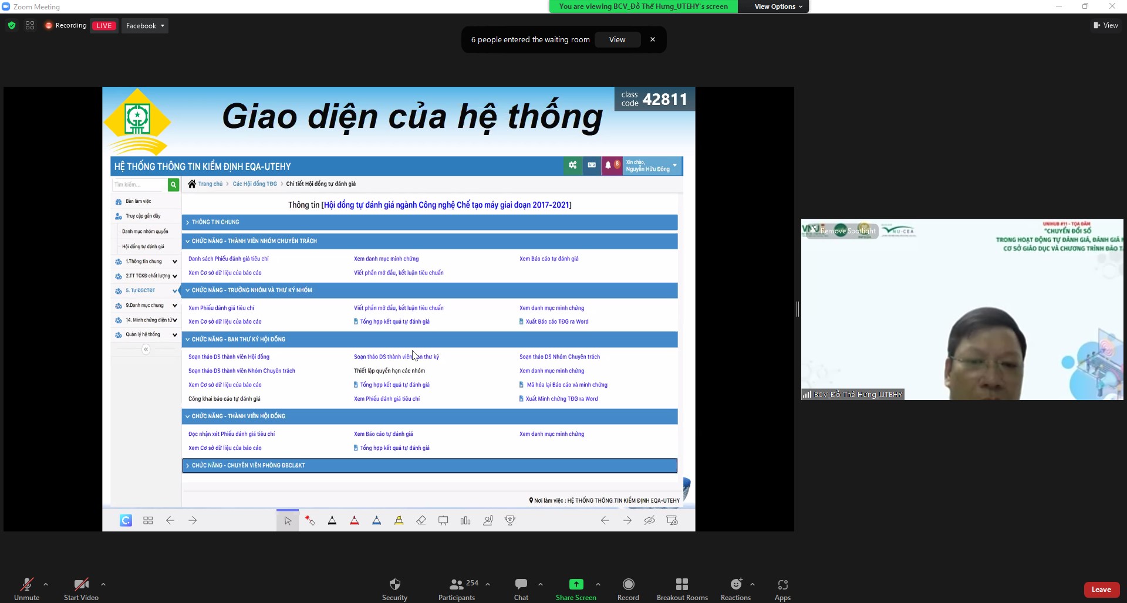Open the View Options dropdown

pyautogui.click(x=778, y=6)
